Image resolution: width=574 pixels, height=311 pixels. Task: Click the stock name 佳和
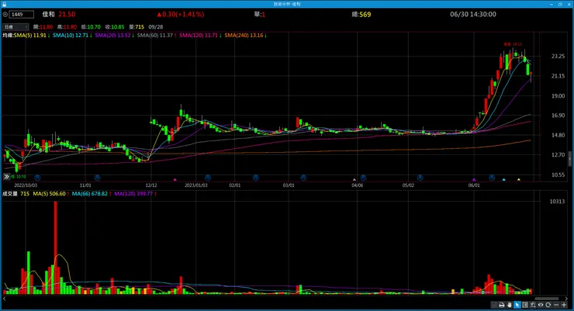(x=48, y=14)
